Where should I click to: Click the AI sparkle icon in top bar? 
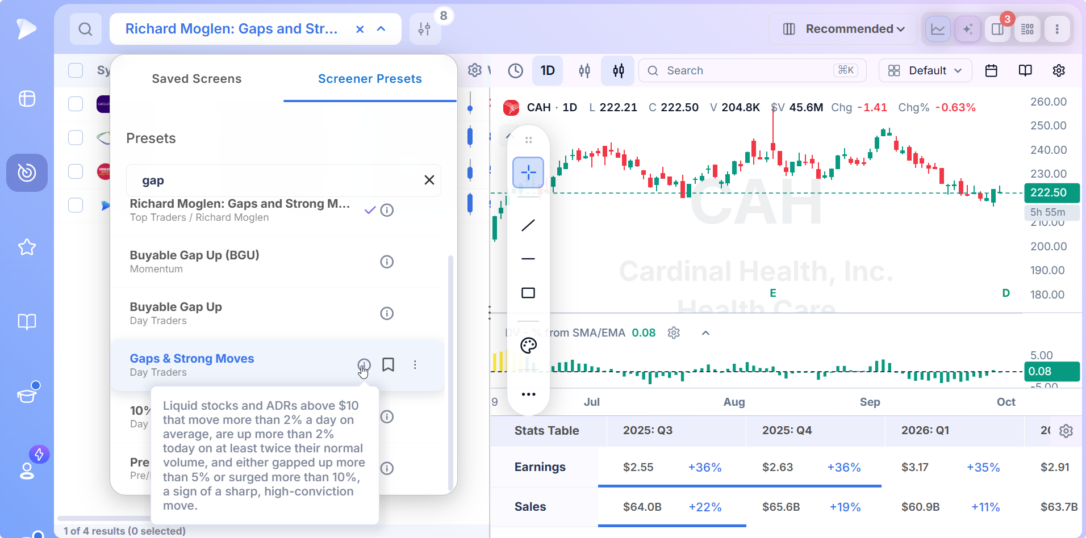(968, 29)
